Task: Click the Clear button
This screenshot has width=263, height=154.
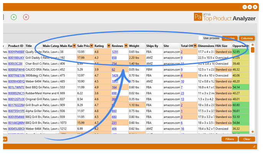Action: point(247,139)
